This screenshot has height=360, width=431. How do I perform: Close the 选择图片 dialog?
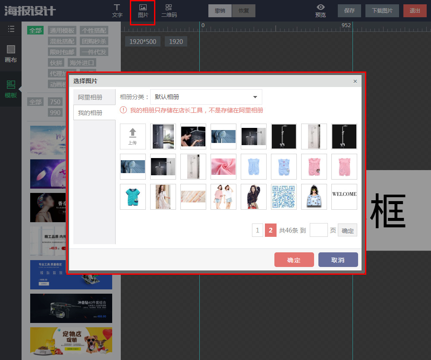[x=355, y=81]
